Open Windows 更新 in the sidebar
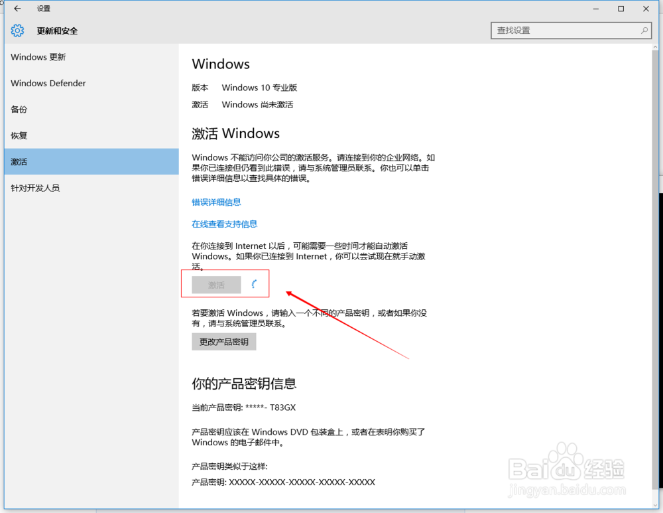This screenshot has height=513, width=663. click(38, 57)
